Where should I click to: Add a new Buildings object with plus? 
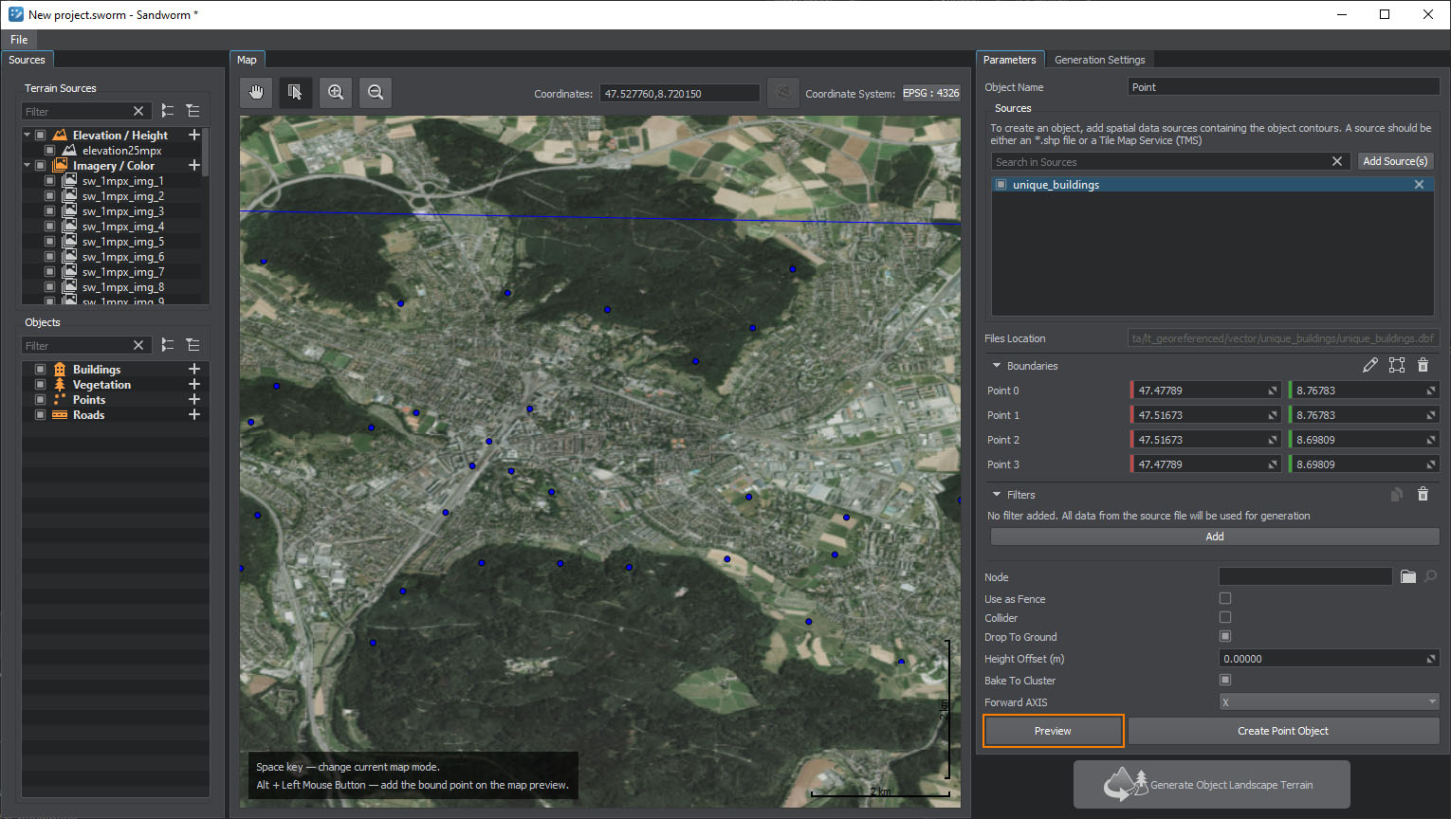pyautogui.click(x=194, y=369)
